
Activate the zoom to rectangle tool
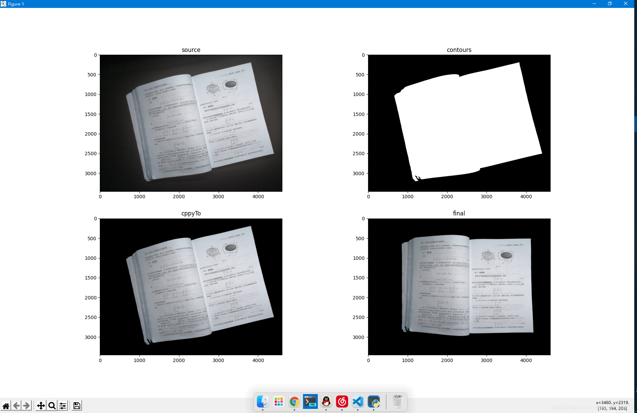[x=52, y=406]
